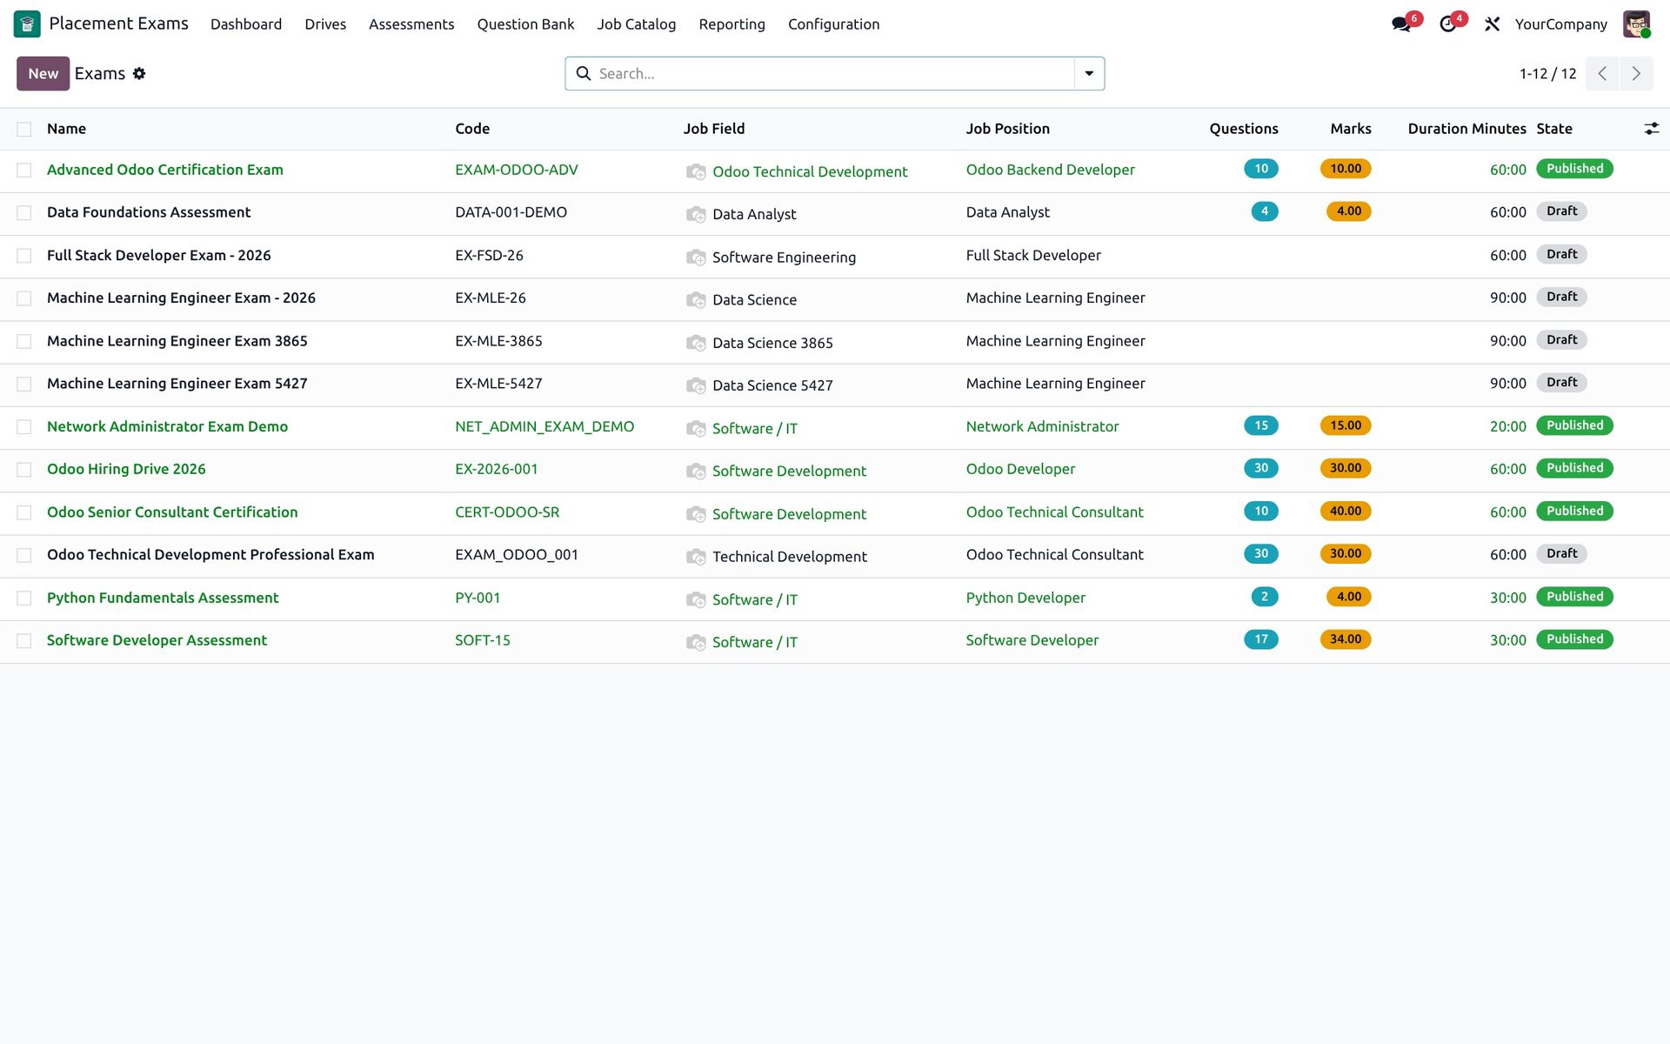Focus the Search input field
This screenshot has height=1044, width=1670.
(833, 74)
